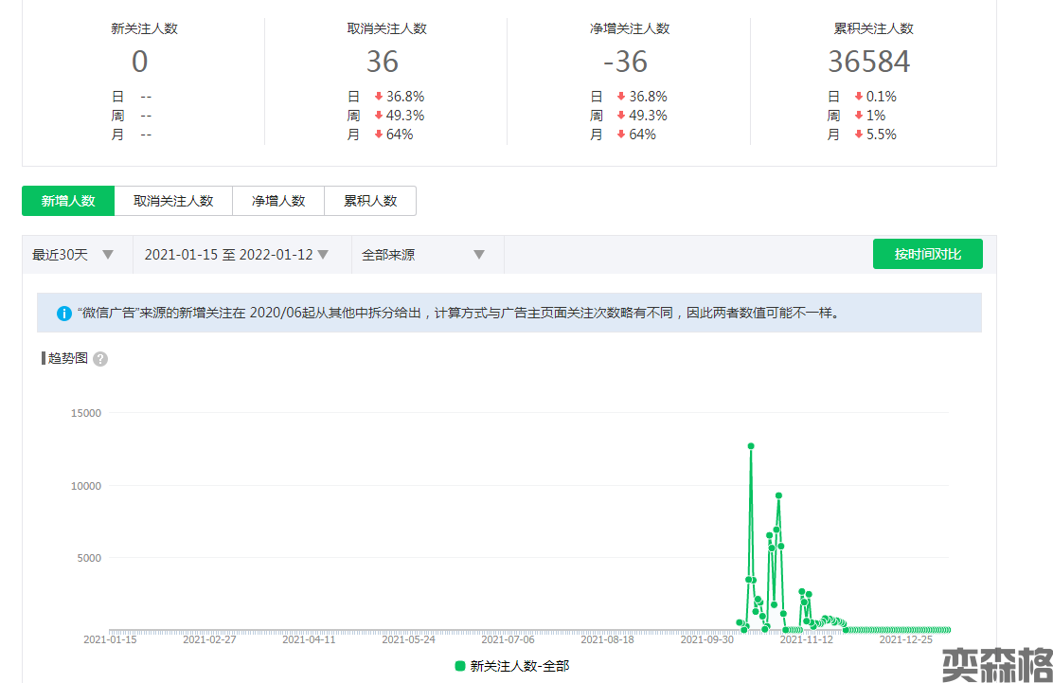This screenshot has width=1053, height=683.
Task: Expand the 最近30天 time range dropdown
Action: [74, 255]
